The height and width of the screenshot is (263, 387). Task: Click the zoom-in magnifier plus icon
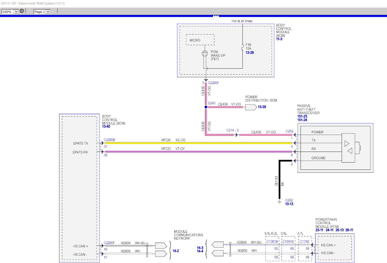pyautogui.click(x=22, y=11)
